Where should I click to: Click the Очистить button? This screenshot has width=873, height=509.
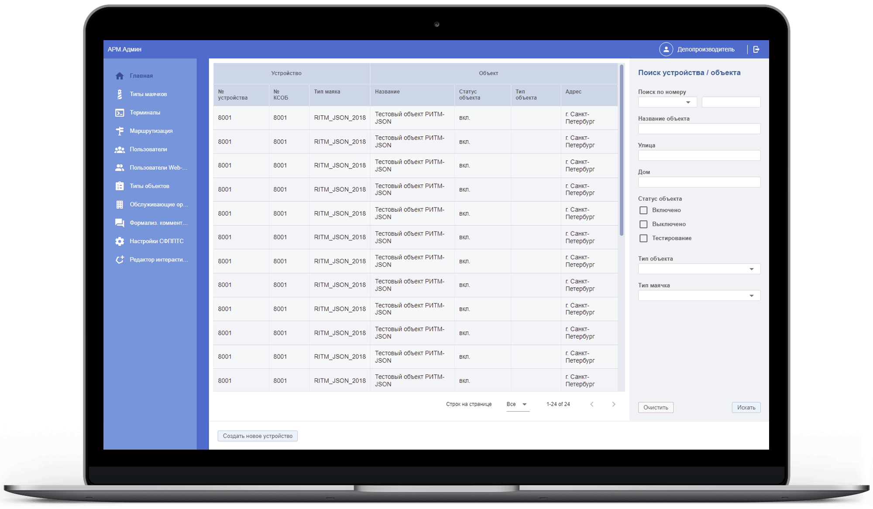[656, 408]
